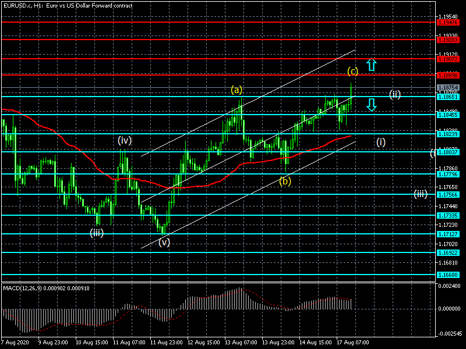Viewport: 466px width, 349px height.
Task: Click the 1.17650 price axis value
Action: pos(448,187)
